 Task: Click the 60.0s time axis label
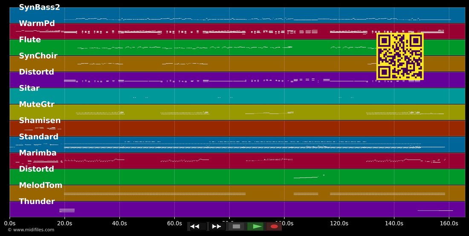click(x=174, y=224)
